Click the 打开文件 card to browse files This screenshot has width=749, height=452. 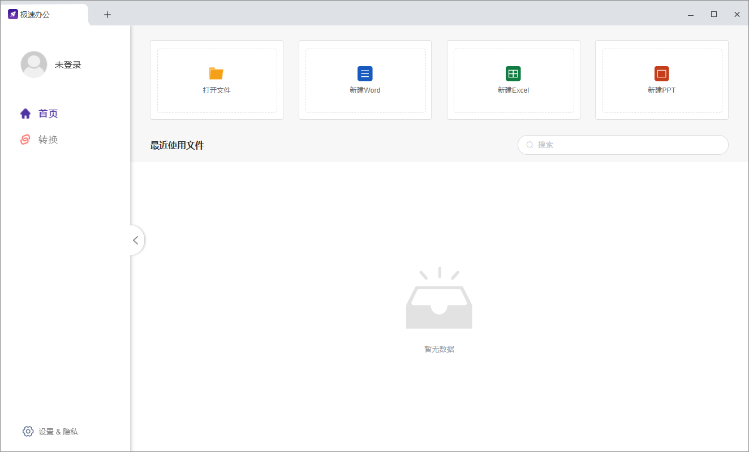[217, 80]
